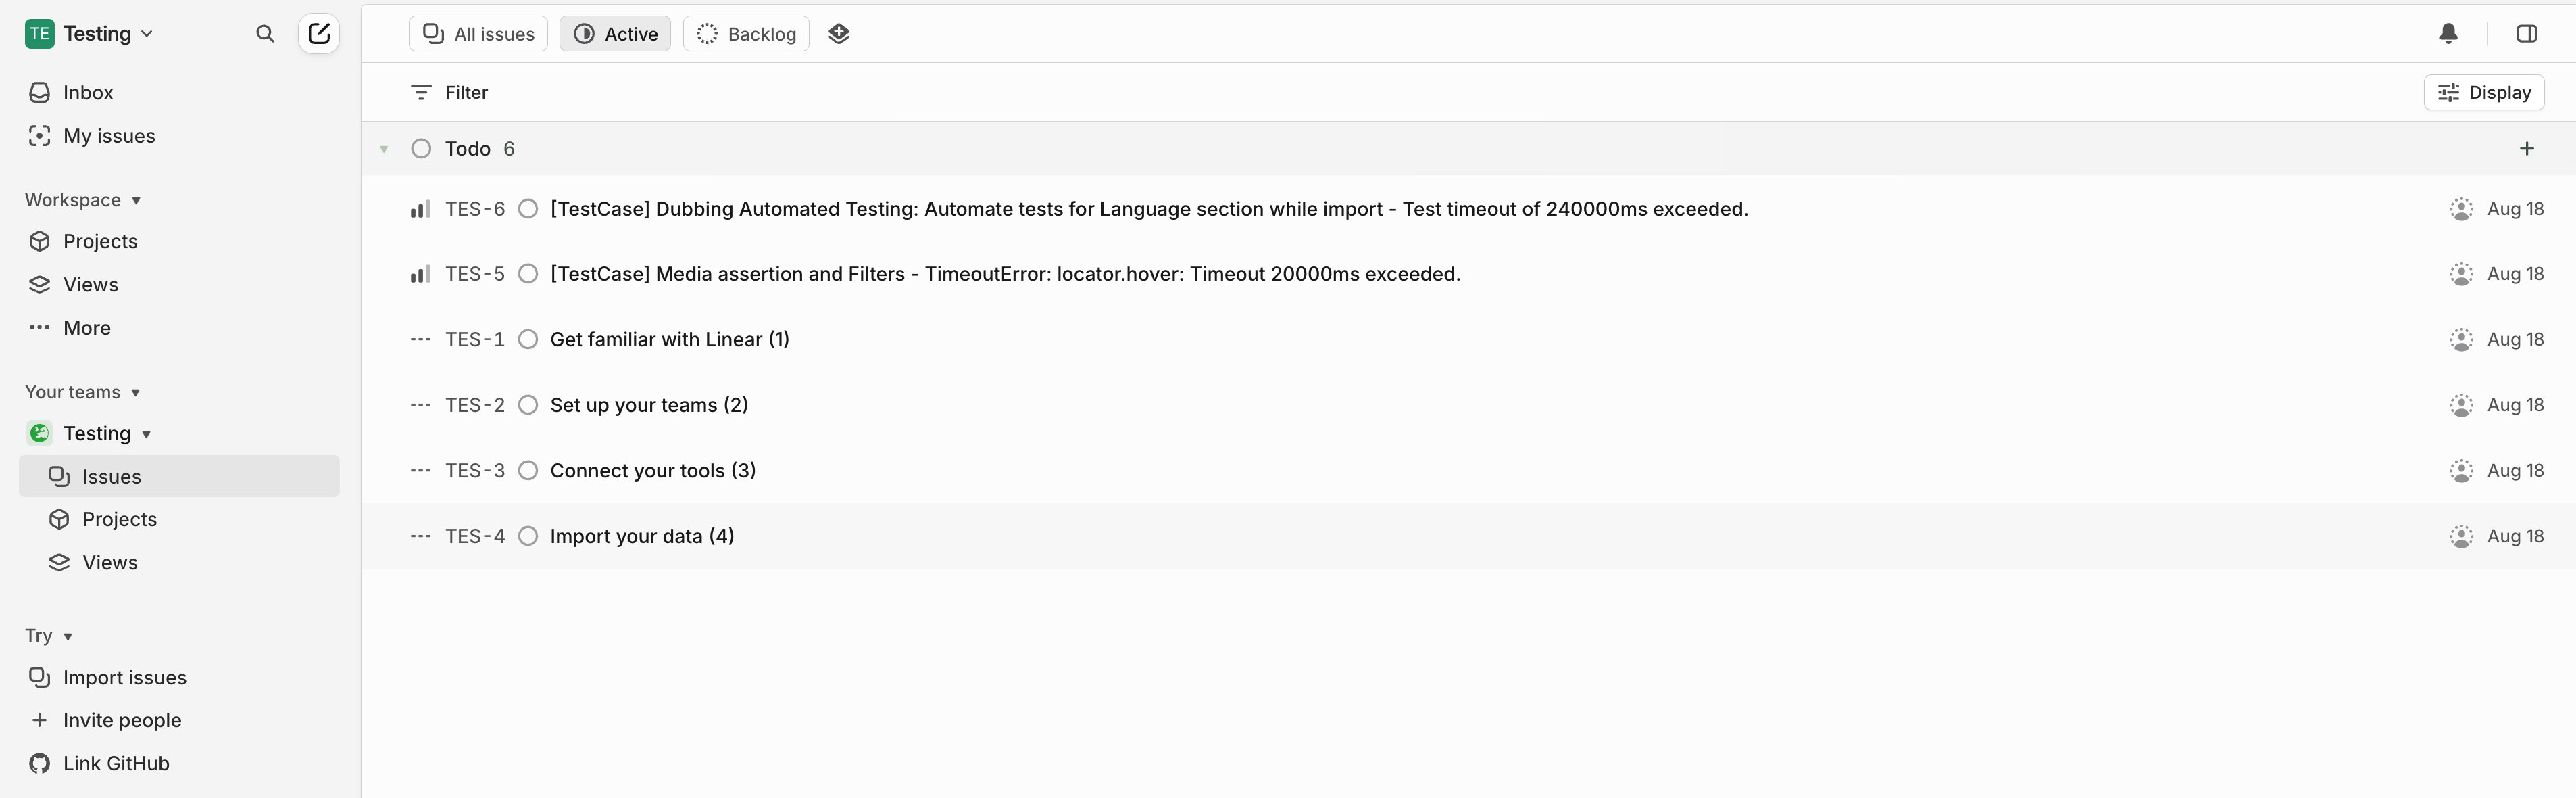Switch to the All issues tab
Image resolution: width=2576 pixels, height=798 pixels.
point(478,34)
